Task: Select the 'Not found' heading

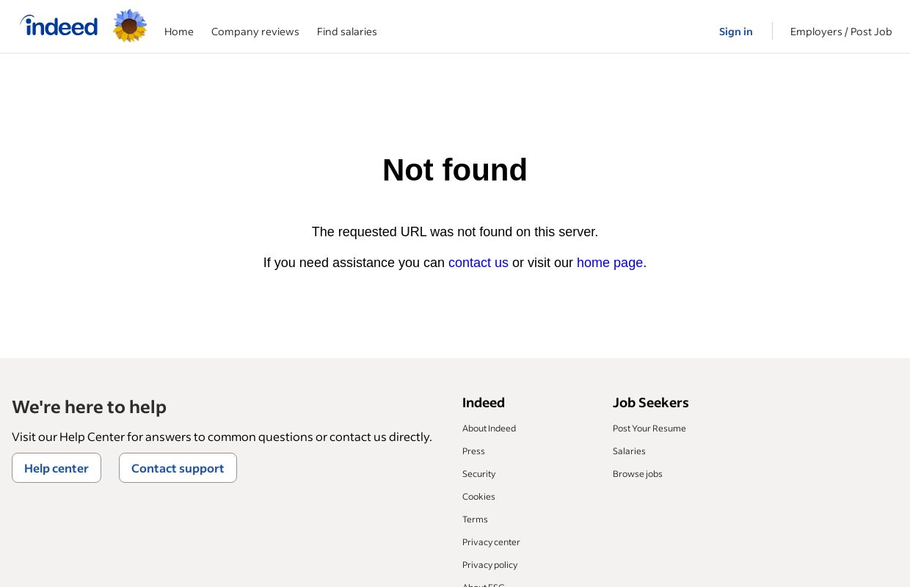Action: 455,170
